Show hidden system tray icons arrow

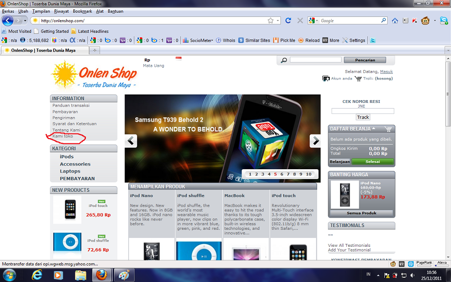[x=378, y=275]
